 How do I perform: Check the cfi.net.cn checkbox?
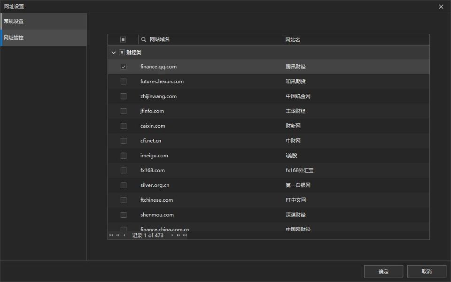(x=124, y=141)
